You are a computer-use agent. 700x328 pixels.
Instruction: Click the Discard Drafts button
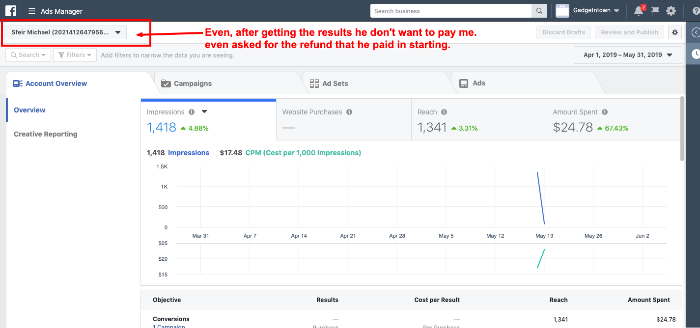tap(563, 32)
